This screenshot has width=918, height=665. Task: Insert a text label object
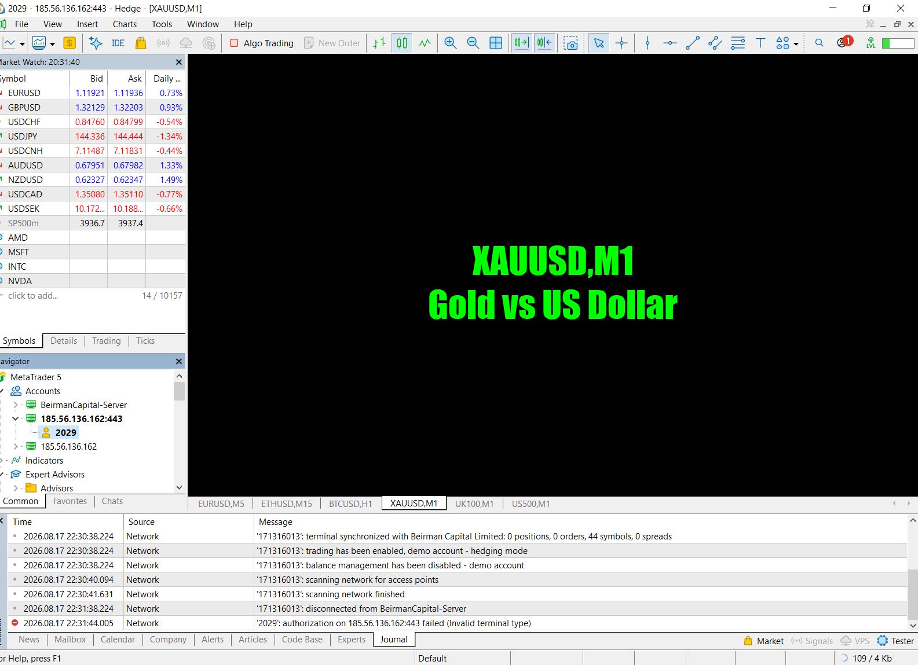pyautogui.click(x=760, y=43)
